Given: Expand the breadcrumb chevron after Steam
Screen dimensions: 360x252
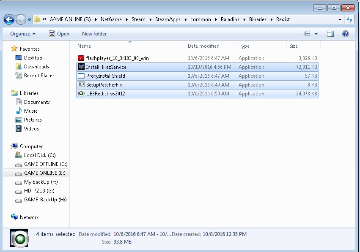Looking at the screenshot, I should [x=149, y=19].
